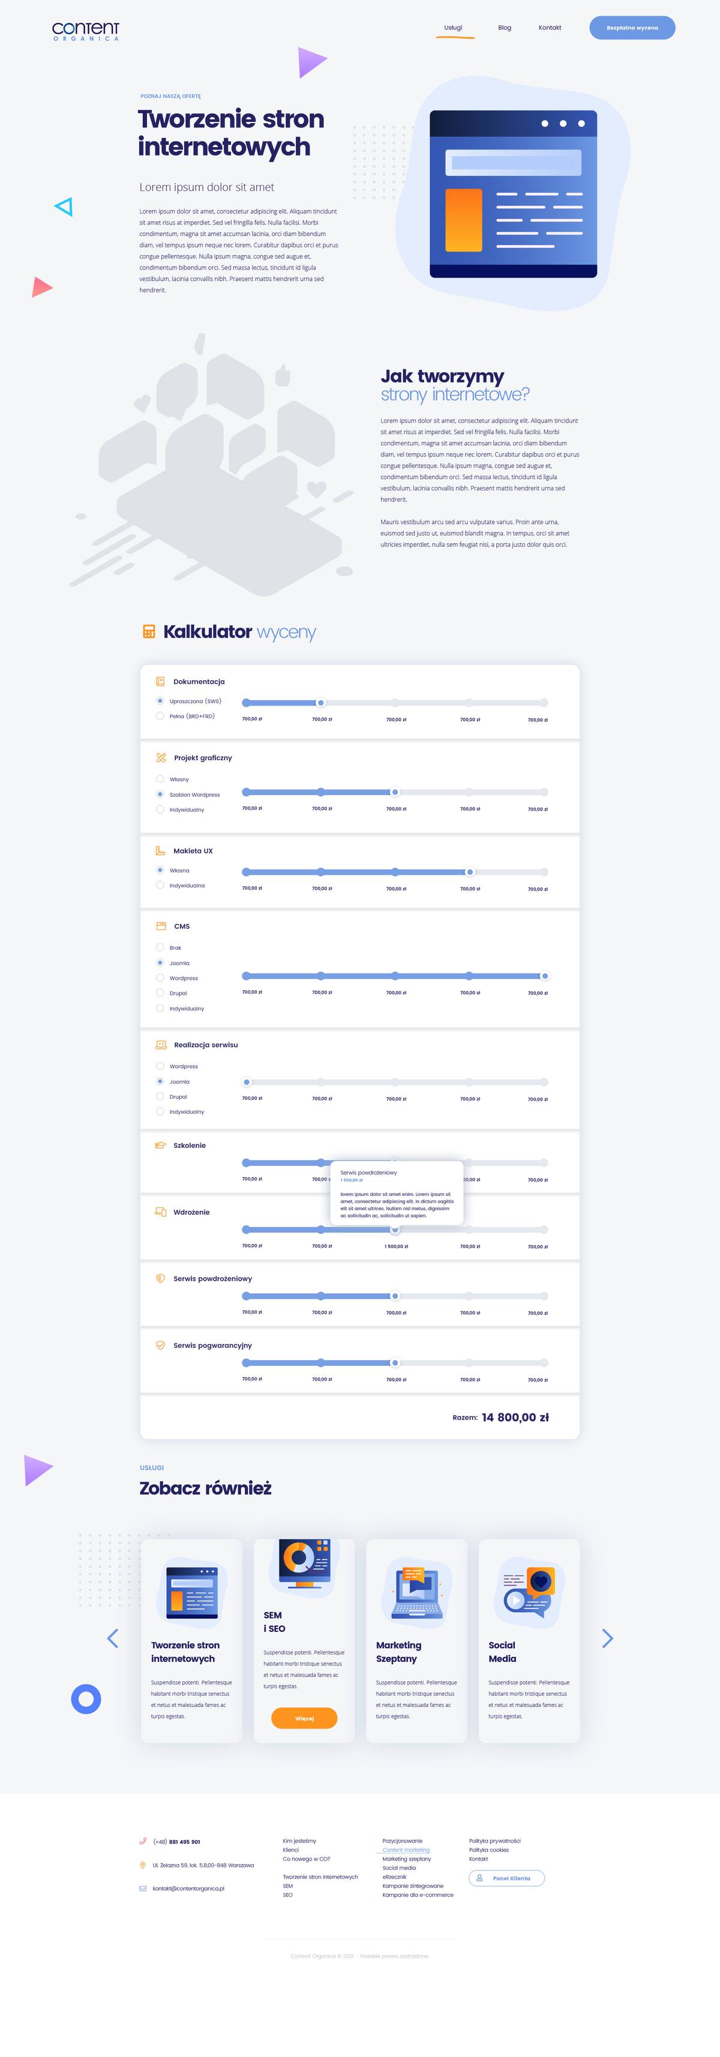The height and width of the screenshot is (2057, 720).
Task: Select Indywidualny under Projekt graficzny
Action: (160, 809)
